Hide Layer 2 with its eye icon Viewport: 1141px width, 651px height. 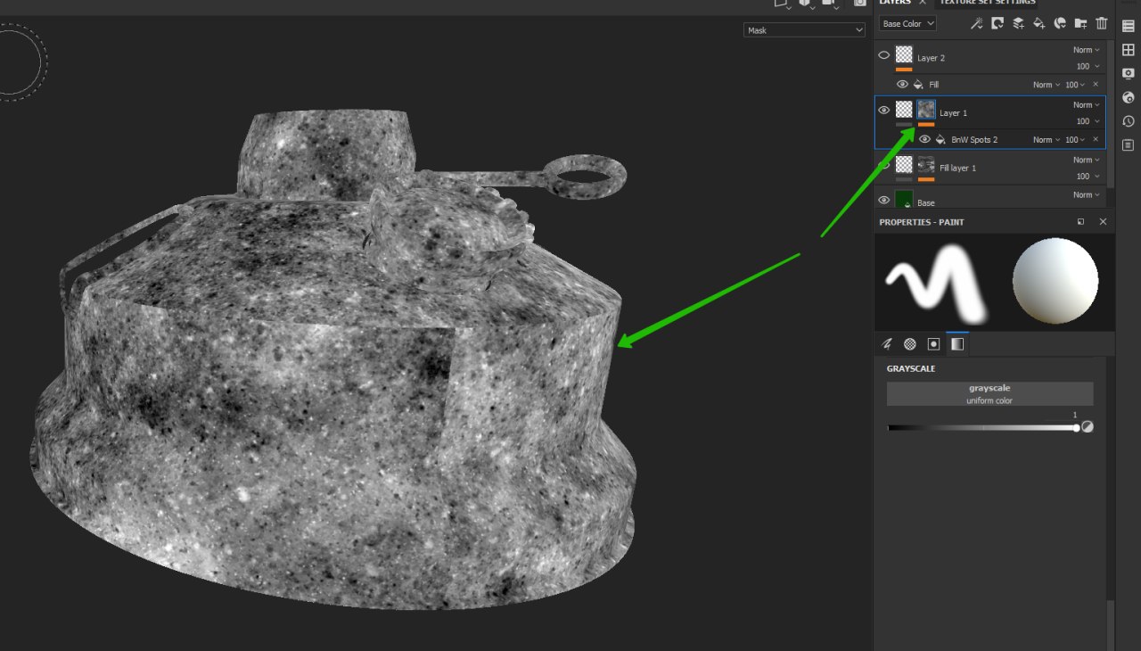point(884,55)
